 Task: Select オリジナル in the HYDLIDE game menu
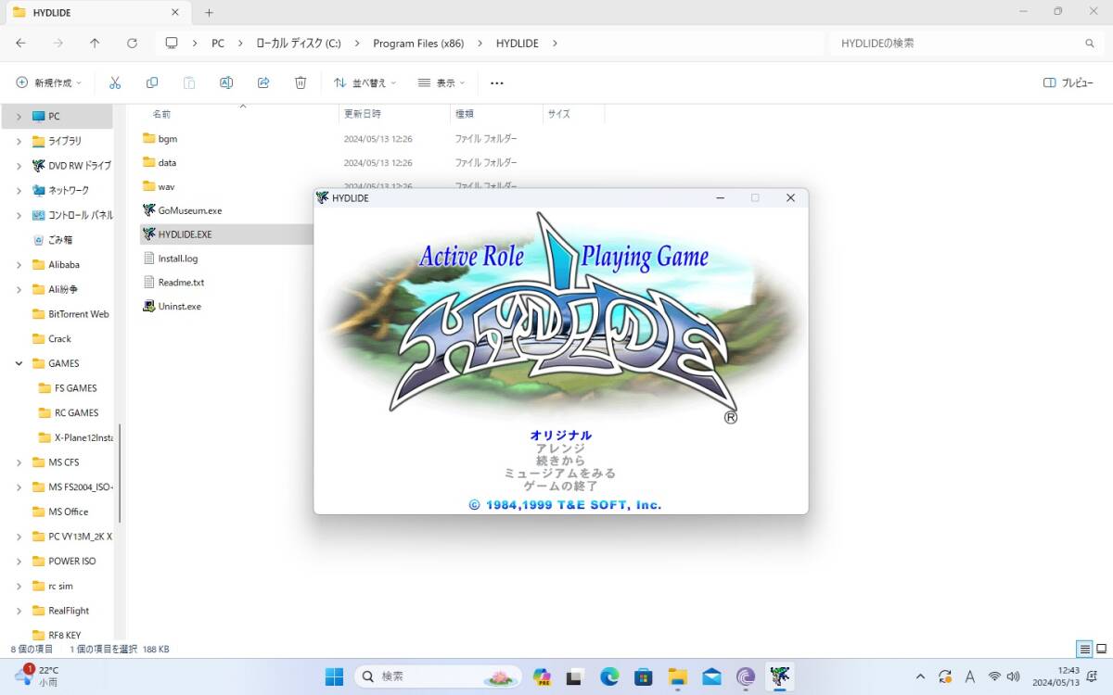561,435
